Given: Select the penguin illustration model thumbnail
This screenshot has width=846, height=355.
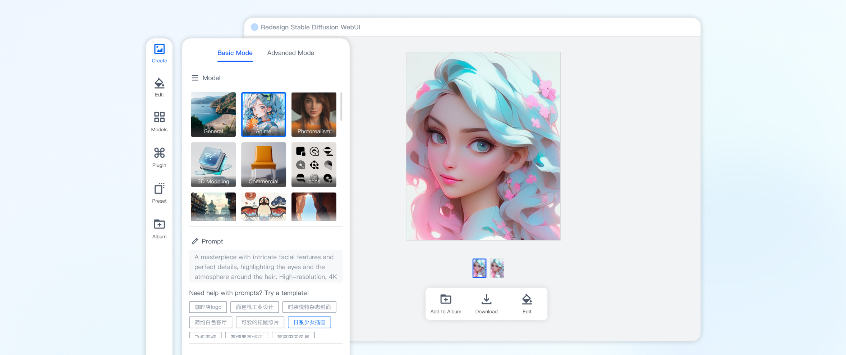Looking at the screenshot, I should (264, 207).
